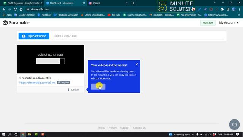Click the 5 minute solution-intro title
The width and height of the screenshot is (243, 137).
tap(35, 78)
